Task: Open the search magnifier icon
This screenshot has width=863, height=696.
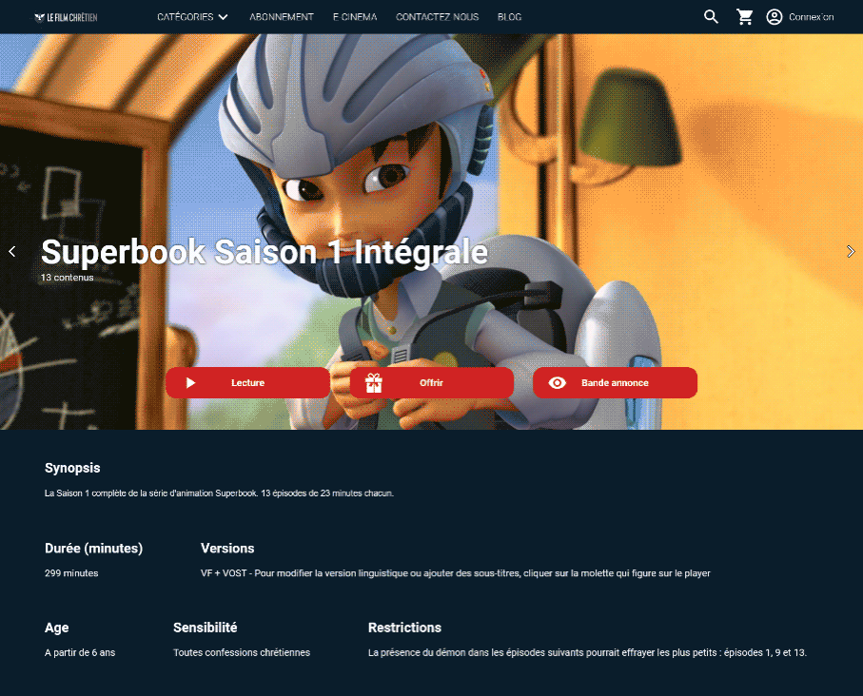Action: [x=711, y=17]
